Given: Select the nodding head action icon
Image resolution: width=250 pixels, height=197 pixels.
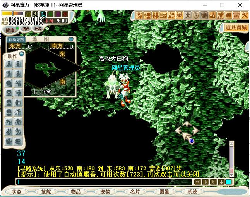Looking at the screenshot, I should tap(9, 83).
